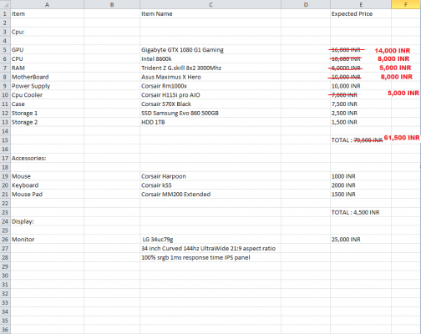
Task: Select '100% srgb 1ms response time' cell
Action: click(210, 257)
